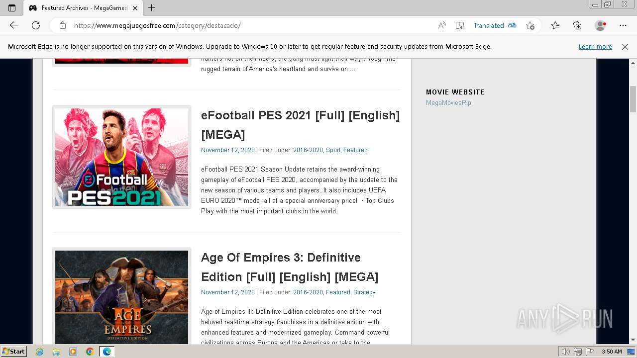Click the scrollbar up arrow
The height and width of the screenshot is (358, 637).
(x=633, y=63)
